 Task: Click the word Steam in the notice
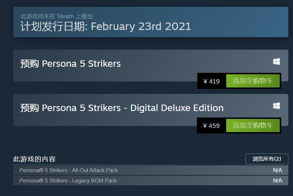[65, 16]
